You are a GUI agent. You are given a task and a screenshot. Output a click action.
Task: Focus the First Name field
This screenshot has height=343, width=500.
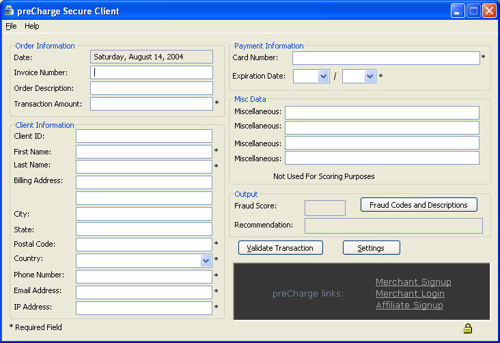[144, 152]
